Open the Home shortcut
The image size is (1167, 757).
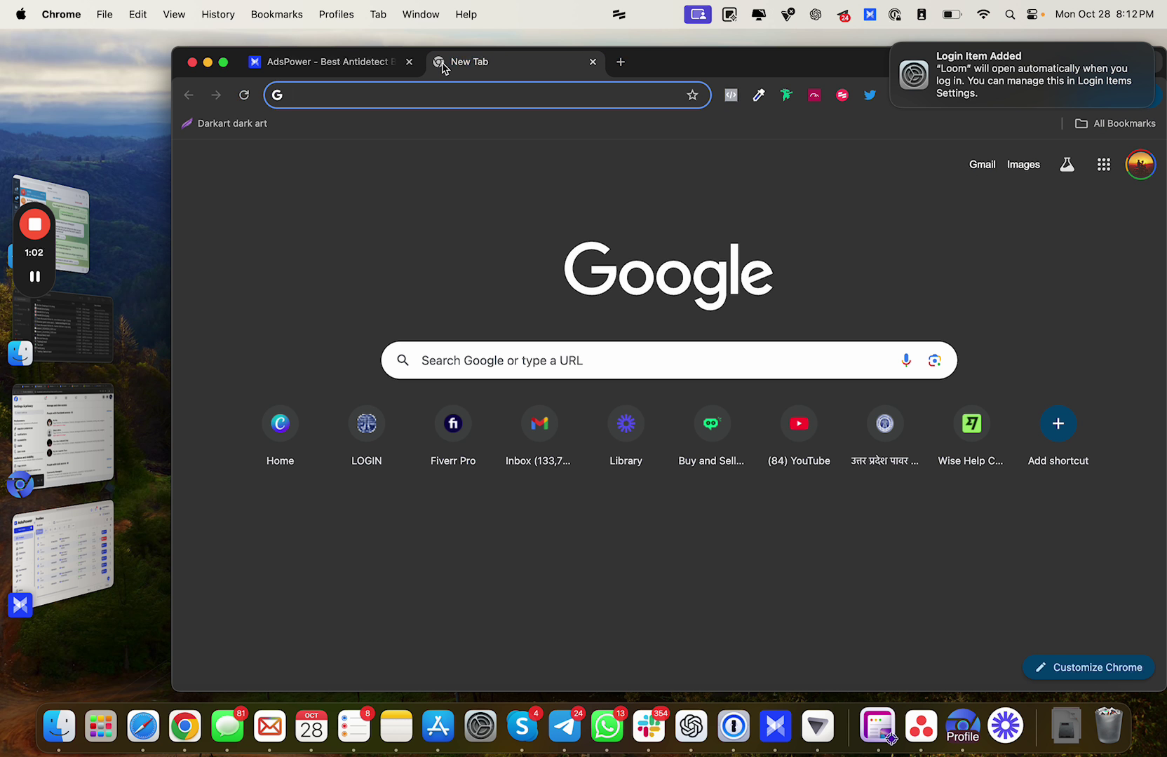tap(280, 435)
